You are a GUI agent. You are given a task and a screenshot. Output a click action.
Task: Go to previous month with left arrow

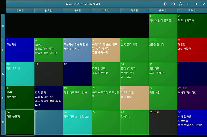coord(188,4)
